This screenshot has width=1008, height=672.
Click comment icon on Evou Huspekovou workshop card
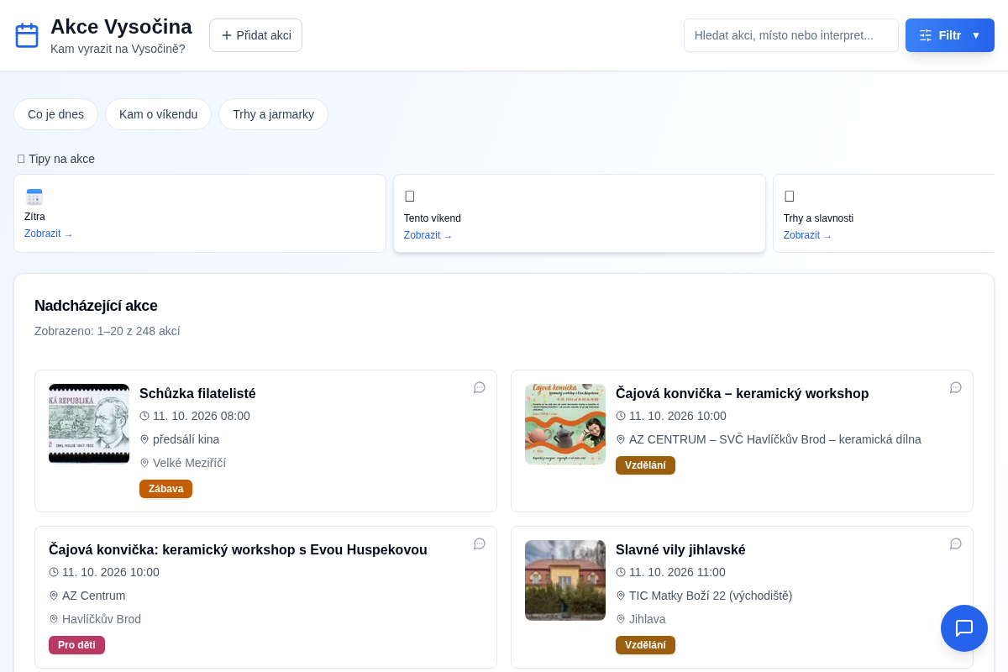click(480, 543)
